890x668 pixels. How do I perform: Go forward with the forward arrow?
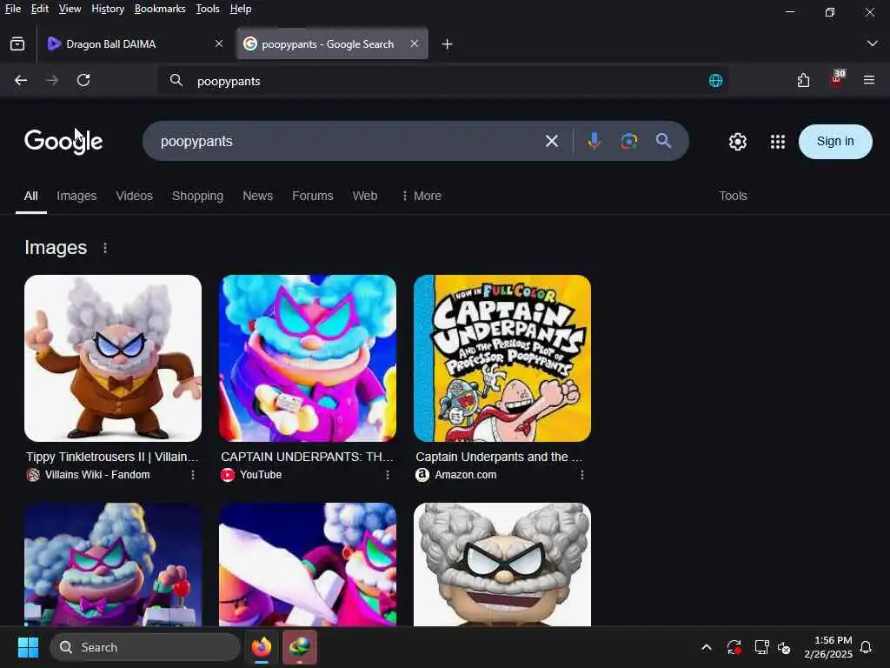coord(51,80)
